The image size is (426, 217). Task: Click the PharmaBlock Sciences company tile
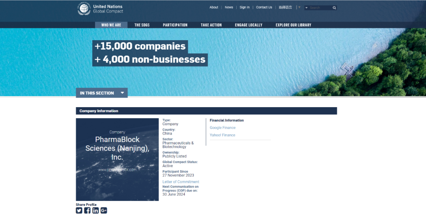117,160
